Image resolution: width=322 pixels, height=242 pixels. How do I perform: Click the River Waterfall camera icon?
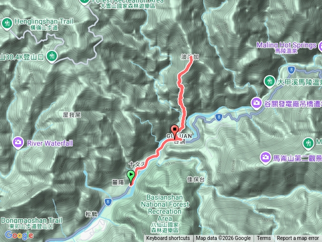coord(18,143)
